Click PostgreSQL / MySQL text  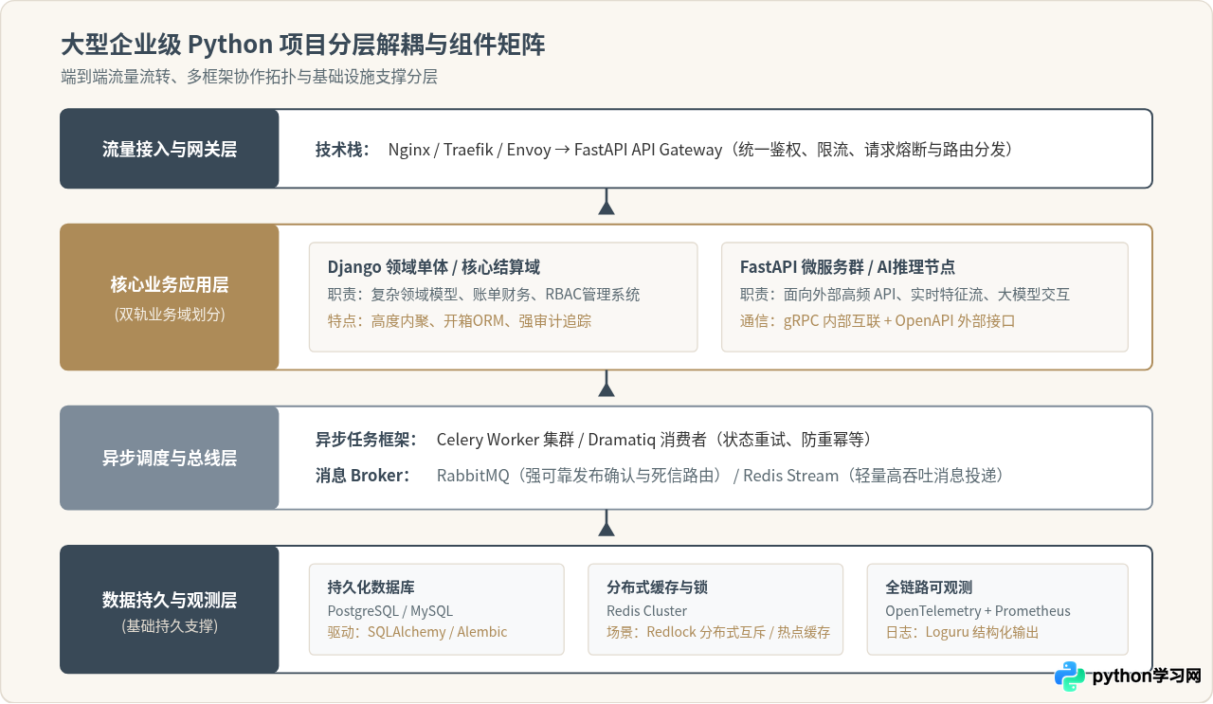coord(390,611)
